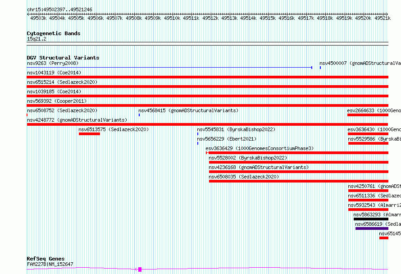Open nsv1043119 (Coe2014) variant label

[x=54, y=73]
